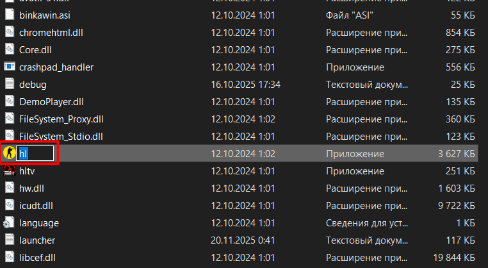The height and width of the screenshot is (268, 488).
Task: Click the crashpad_handler application icon
Action: (x=10, y=67)
